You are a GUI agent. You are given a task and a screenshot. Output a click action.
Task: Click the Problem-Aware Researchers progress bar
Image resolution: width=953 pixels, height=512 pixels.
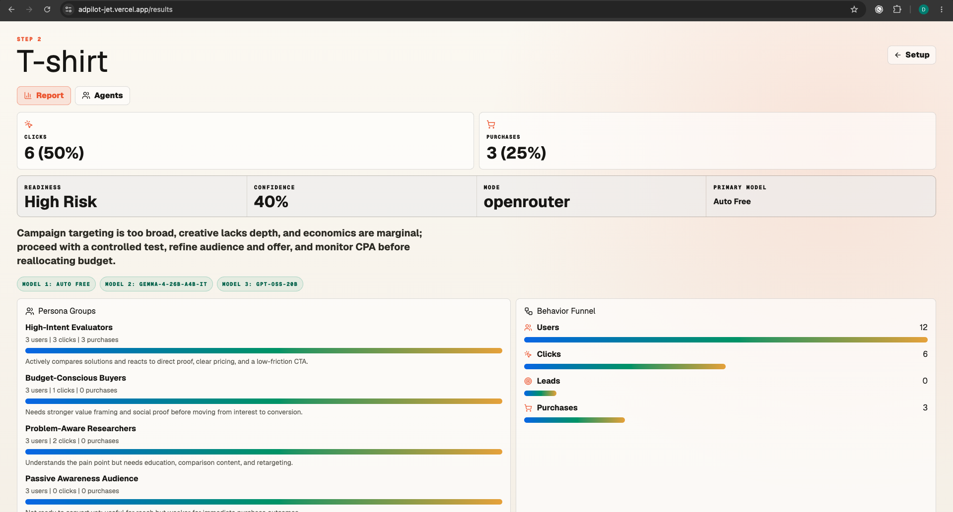[264, 452]
